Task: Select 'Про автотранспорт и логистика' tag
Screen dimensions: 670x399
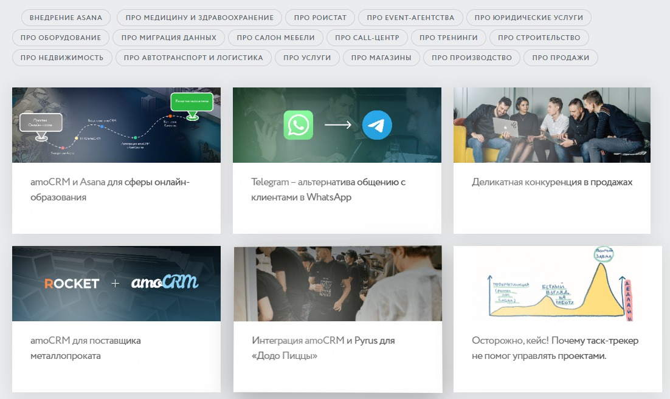Action: click(x=193, y=58)
